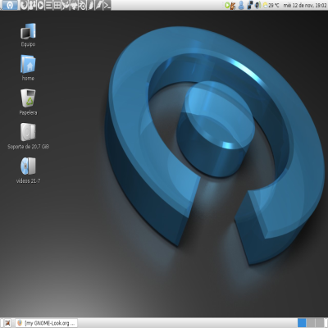Launch Firefox from the top panel
Image resolution: width=328 pixels, height=328 pixels.
coord(24,5)
